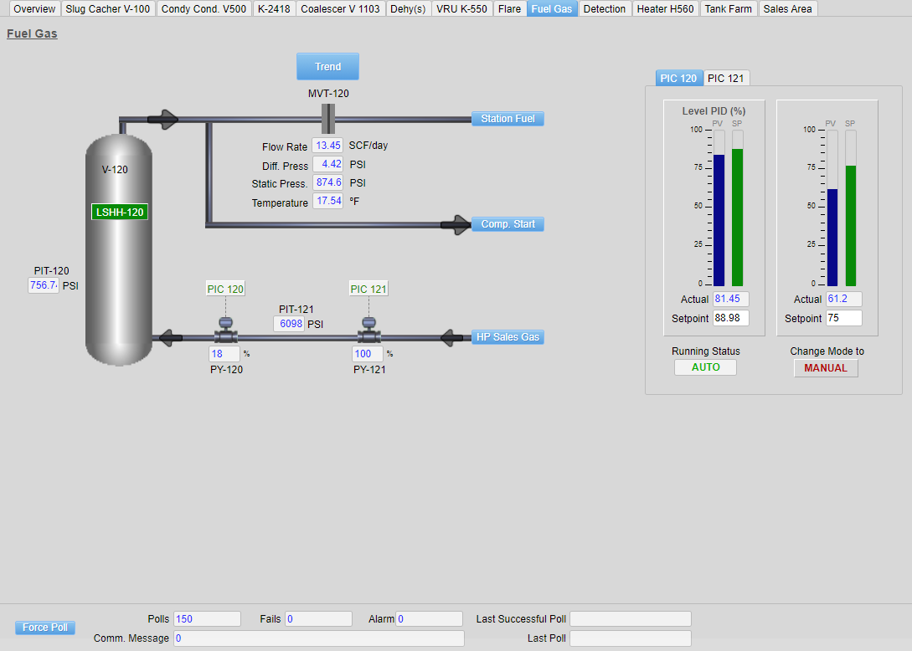Select the K-2418 tab

coord(274,8)
